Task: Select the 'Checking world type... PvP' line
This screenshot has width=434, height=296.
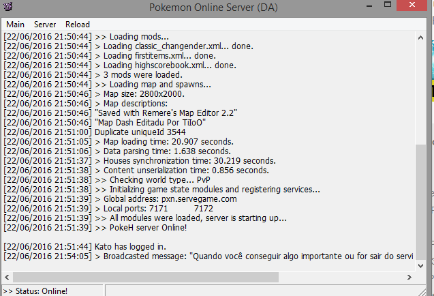Action: pyautogui.click(x=107, y=180)
